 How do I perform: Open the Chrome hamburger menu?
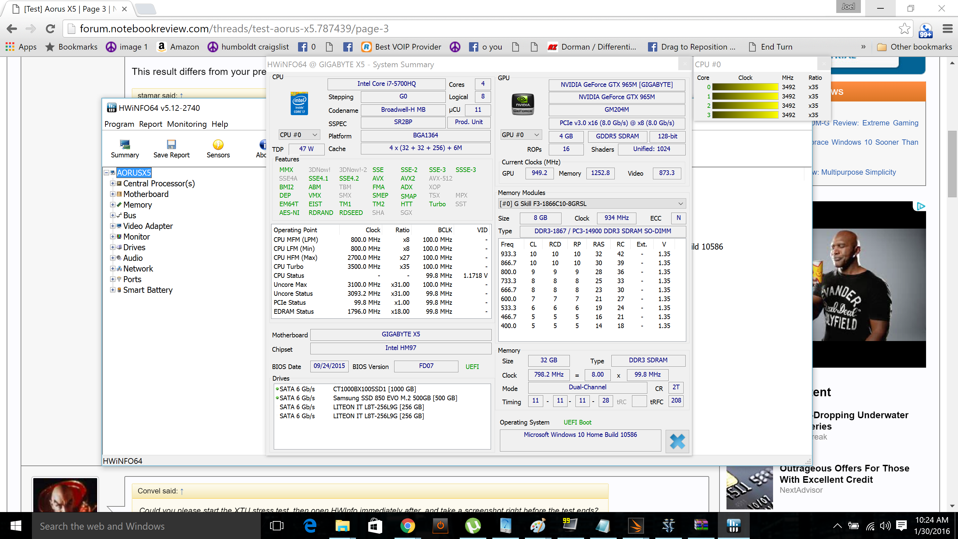click(947, 29)
